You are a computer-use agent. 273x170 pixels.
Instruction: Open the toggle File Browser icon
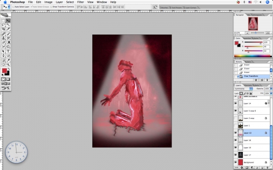coord(155,7)
